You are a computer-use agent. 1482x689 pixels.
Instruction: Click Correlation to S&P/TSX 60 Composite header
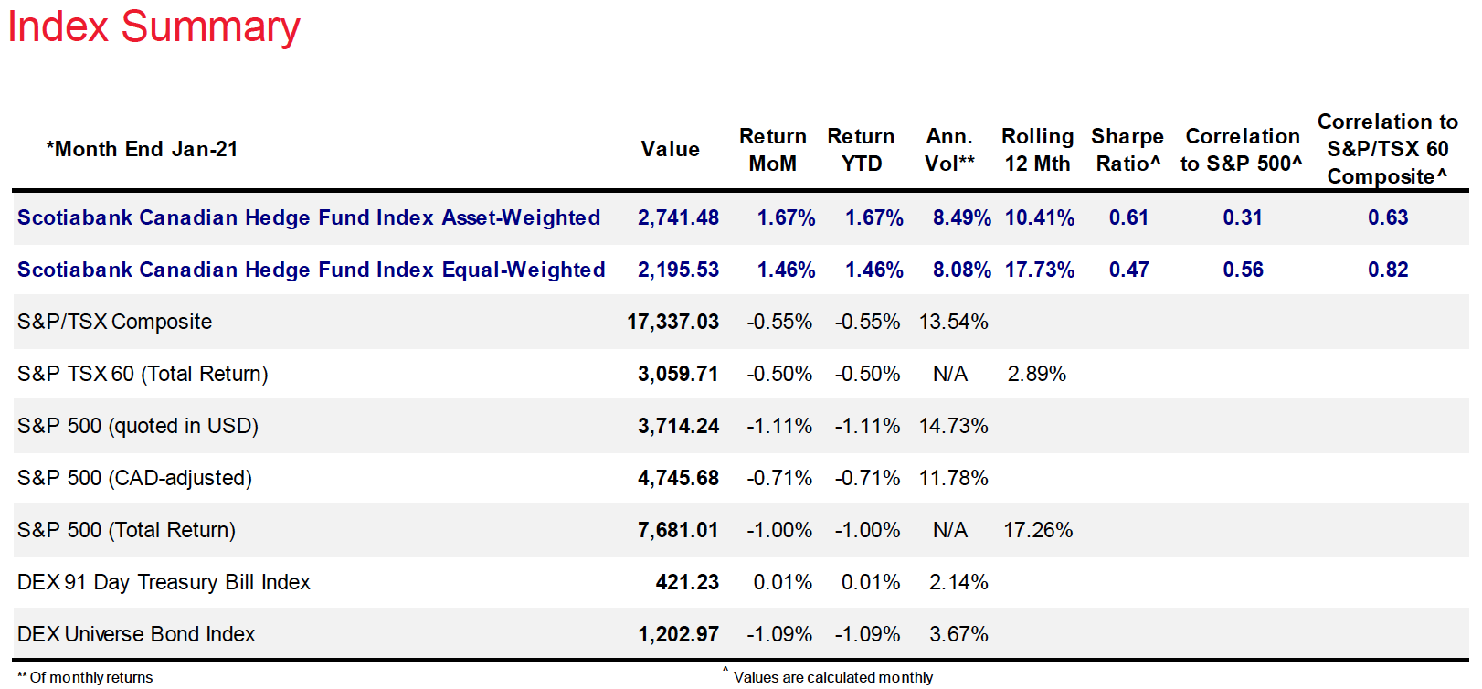pos(1387,149)
